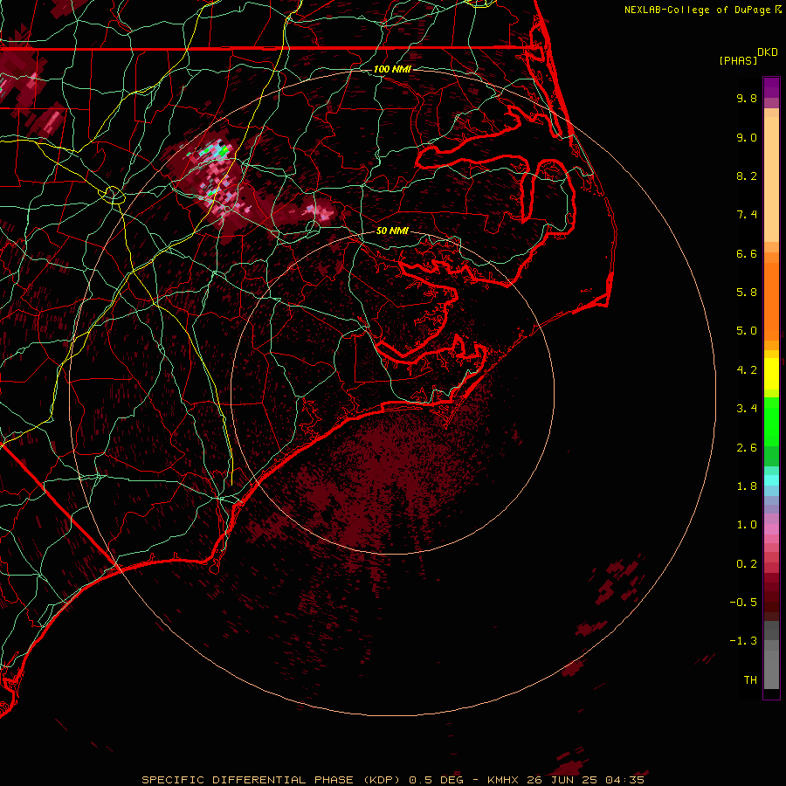This screenshot has height=786, width=786.
Task: Select the 6.6 scale value
Action: (747, 253)
